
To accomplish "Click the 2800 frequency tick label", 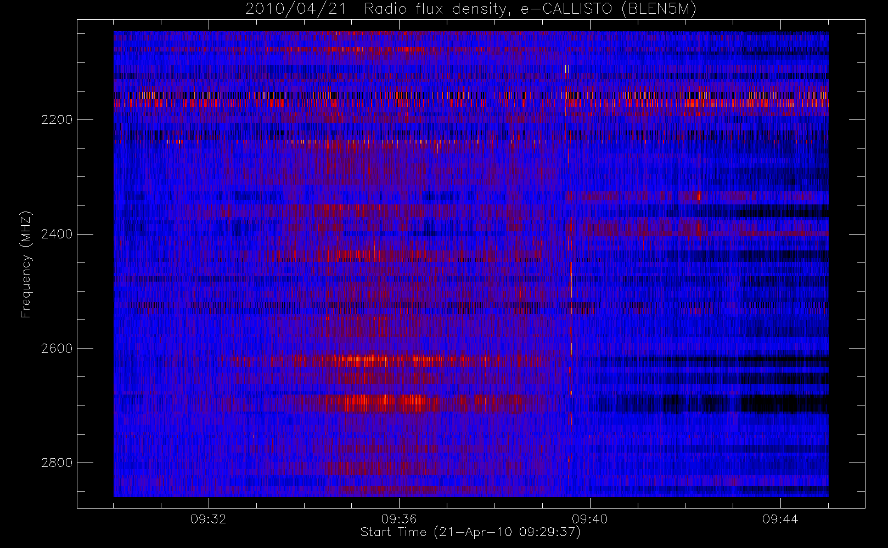I will click(x=57, y=463).
